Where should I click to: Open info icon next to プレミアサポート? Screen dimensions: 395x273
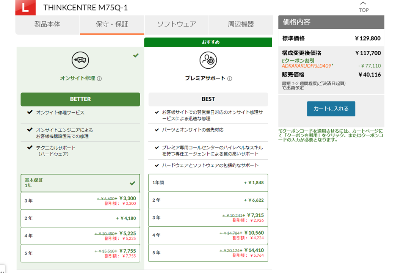pos(230,78)
